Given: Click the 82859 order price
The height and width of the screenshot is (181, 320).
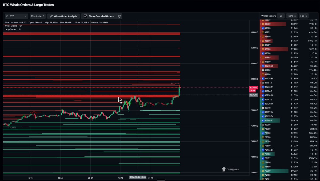Looking at the screenshot, I should pyautogui.click(x=268, y=32).
